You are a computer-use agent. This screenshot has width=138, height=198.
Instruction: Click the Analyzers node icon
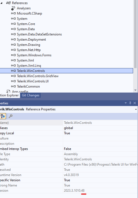pyautogui.click(x=13, y=8)
